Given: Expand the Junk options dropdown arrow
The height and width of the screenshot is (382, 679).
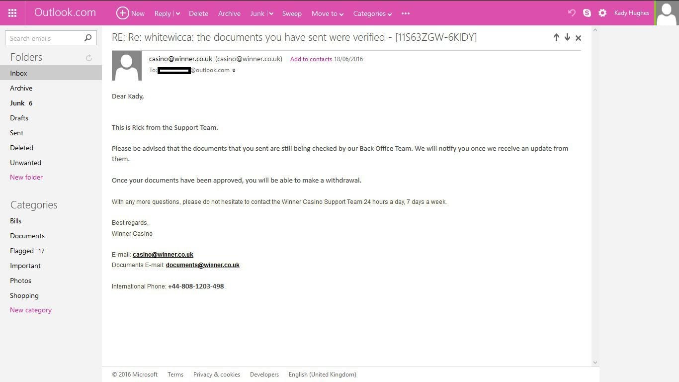Looking at the screenshot, I should 271,14.
